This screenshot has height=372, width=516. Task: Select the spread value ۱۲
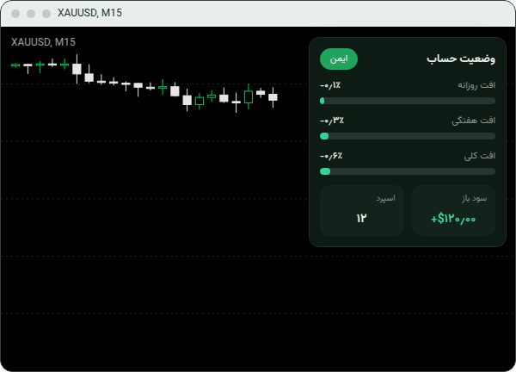click(361, 218)
